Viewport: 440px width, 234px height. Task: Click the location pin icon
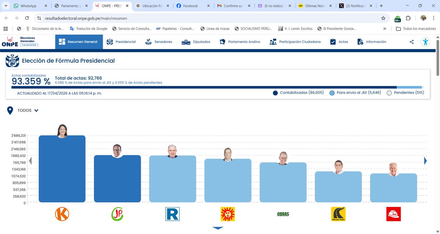click(10, 110)
